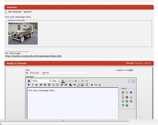
Task: Align text right
Action: pos(49,85)
